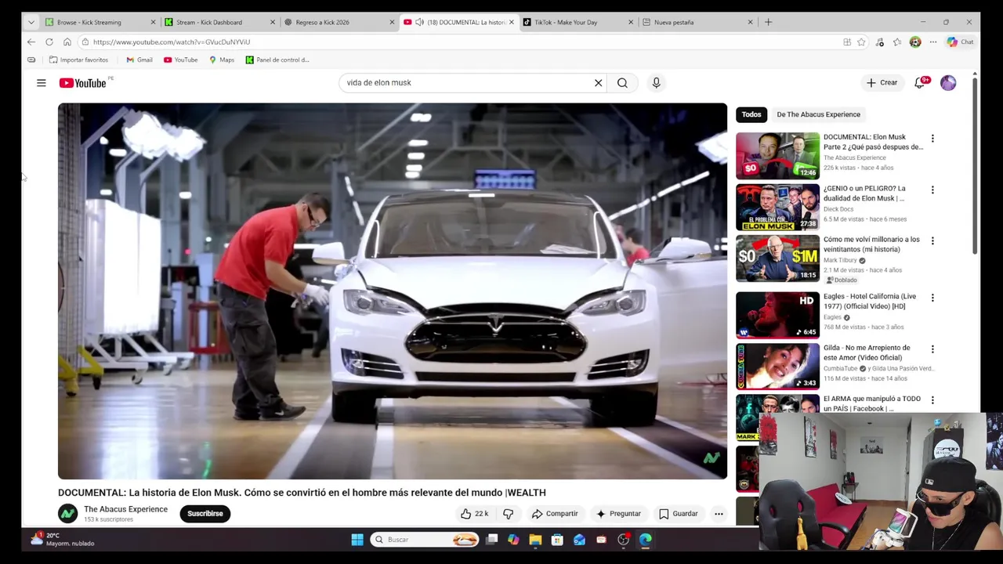Open the Importar favoritos bookmark
This screenshot has width=1003, height=564.
point(78,60)
